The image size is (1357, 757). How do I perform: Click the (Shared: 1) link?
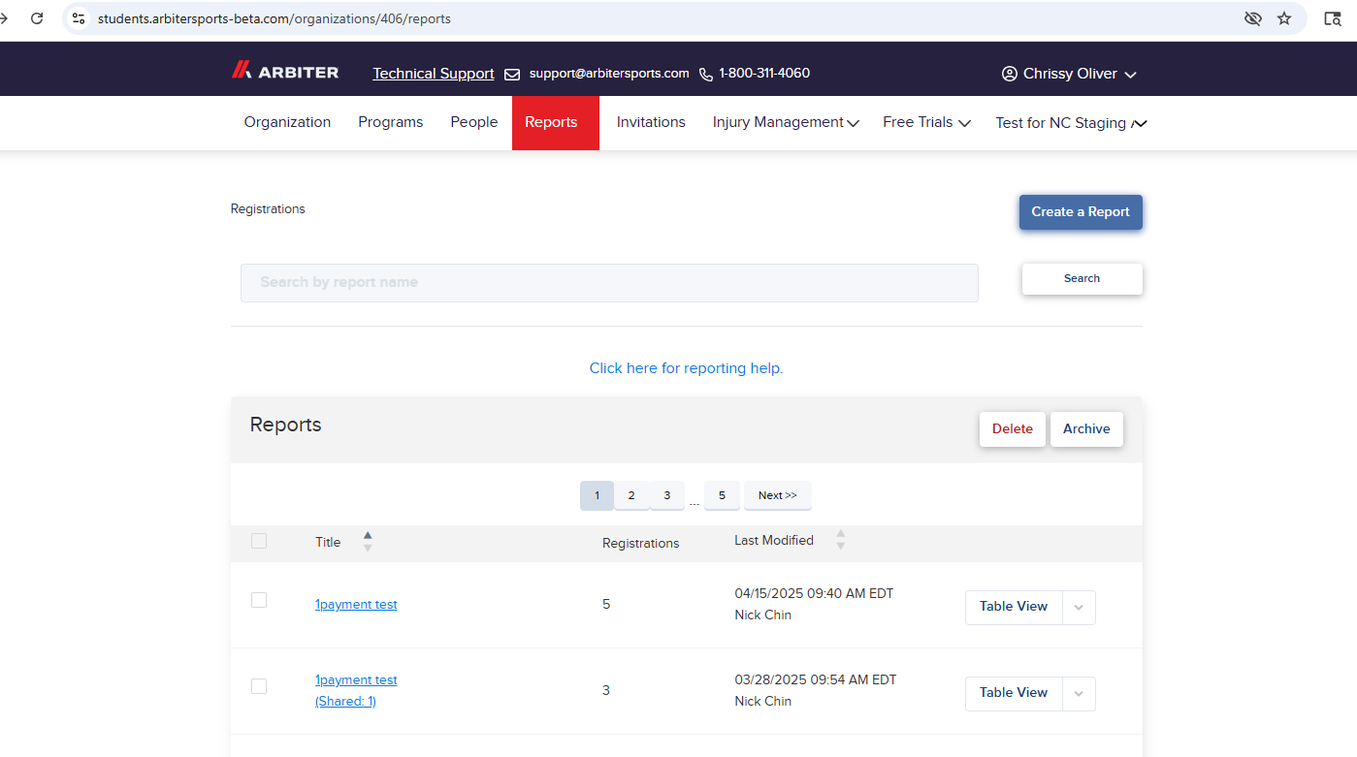point(345,702)
